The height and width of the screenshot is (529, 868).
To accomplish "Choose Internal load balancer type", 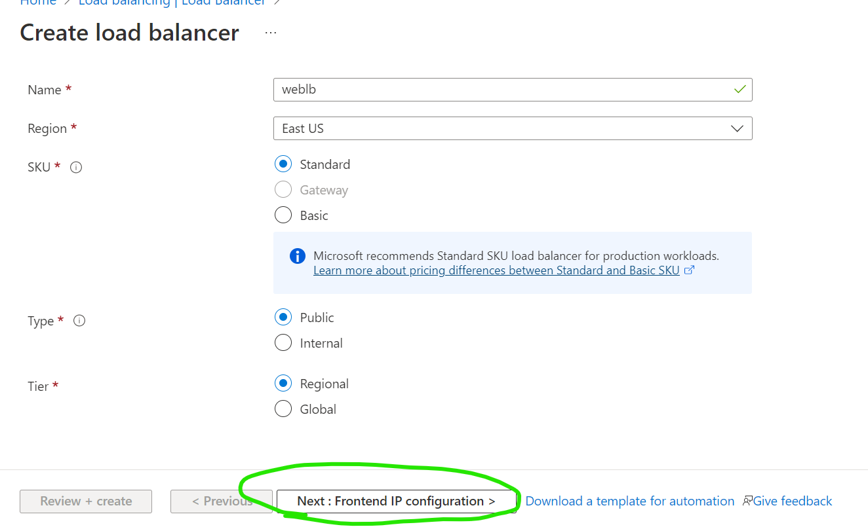I will tap(283, 343).
